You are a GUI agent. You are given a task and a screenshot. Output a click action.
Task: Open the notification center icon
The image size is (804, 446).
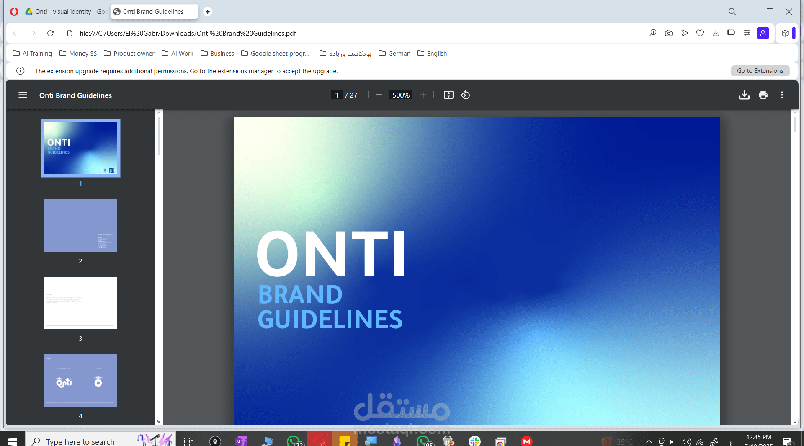pyautogui.click(x=787, y=441)
